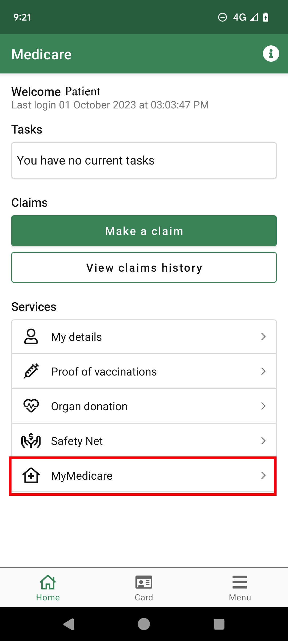Expand Proof of vaccinations chevron
The height and width of the screenshot is (641, 288).
pos(263,371)
